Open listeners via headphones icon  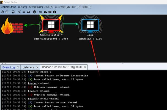[x=13, y=12]
